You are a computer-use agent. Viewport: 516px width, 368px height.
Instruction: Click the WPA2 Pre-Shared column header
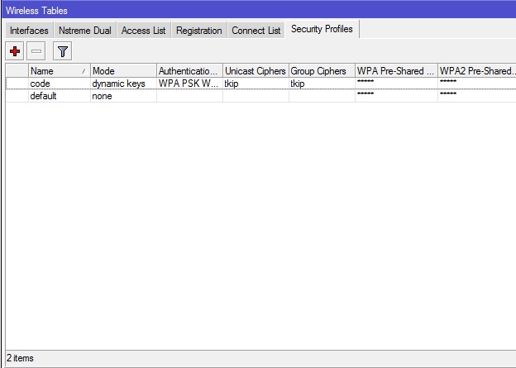[477, 71]
